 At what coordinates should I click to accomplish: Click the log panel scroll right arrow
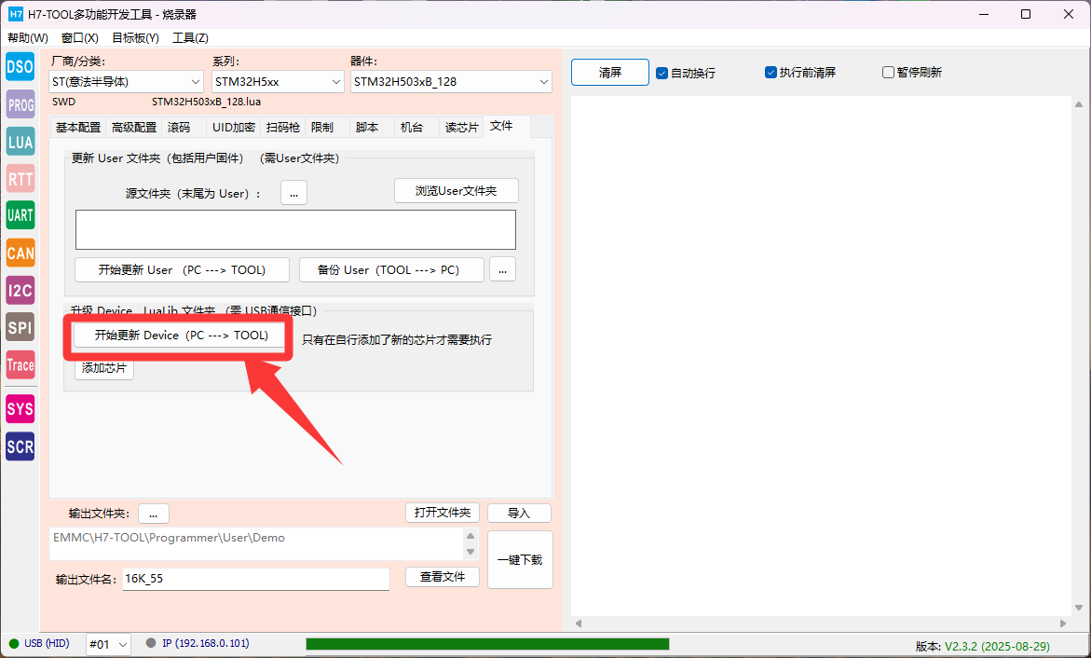click(x=1062, y=624)
